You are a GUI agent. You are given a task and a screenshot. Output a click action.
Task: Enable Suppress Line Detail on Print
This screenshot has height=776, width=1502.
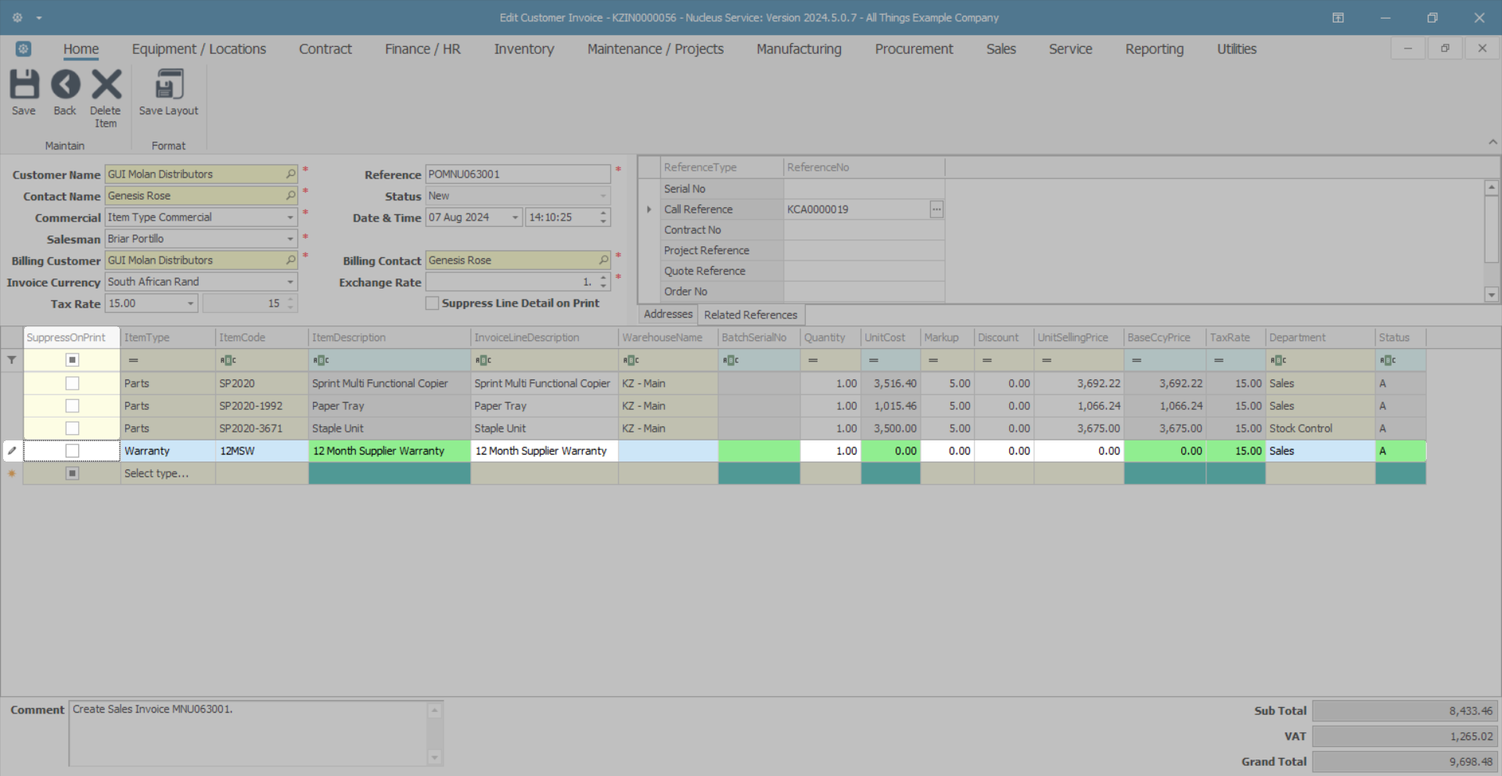pos(432,304)
